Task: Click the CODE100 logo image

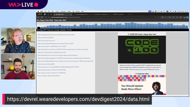Action: pyautogui.click(x=142, y=50)
